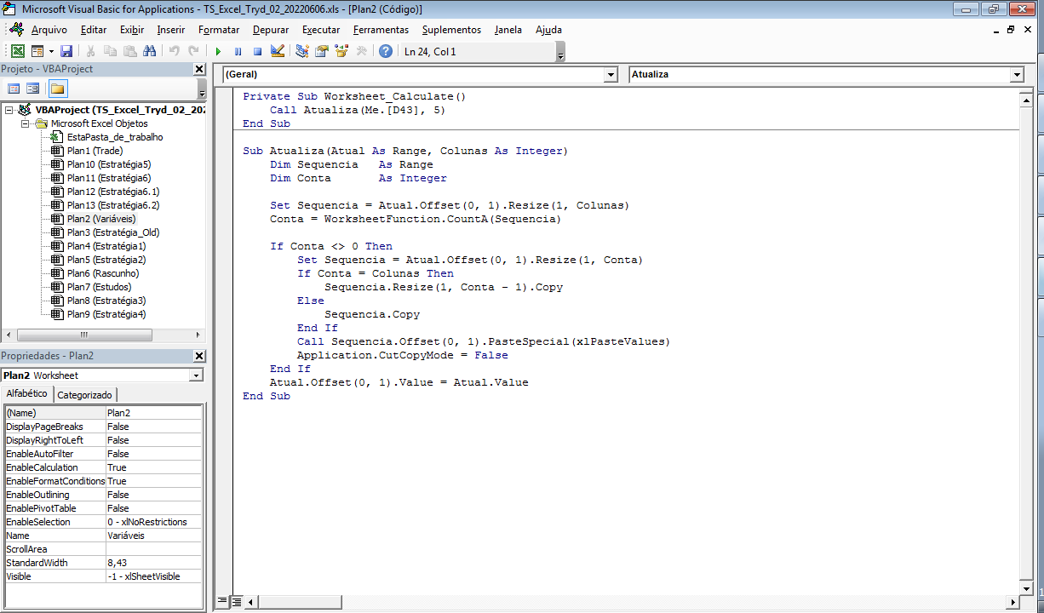Close the Propriedades - Plan2 panel
Viewport: 1044px width, 613px height.
(200, 356)
